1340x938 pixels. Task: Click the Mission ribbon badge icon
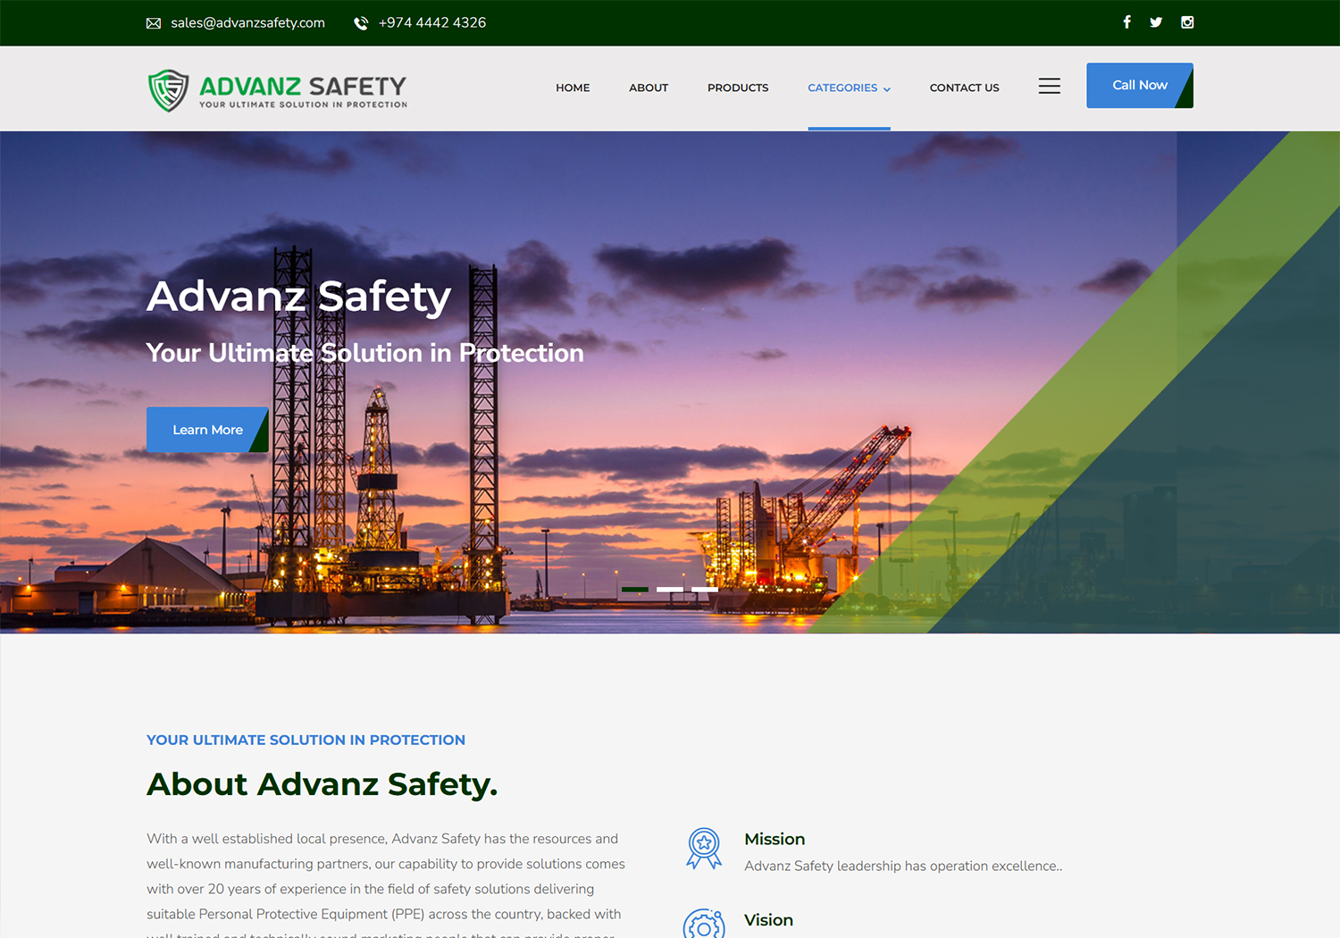click(x=704, y=848)
